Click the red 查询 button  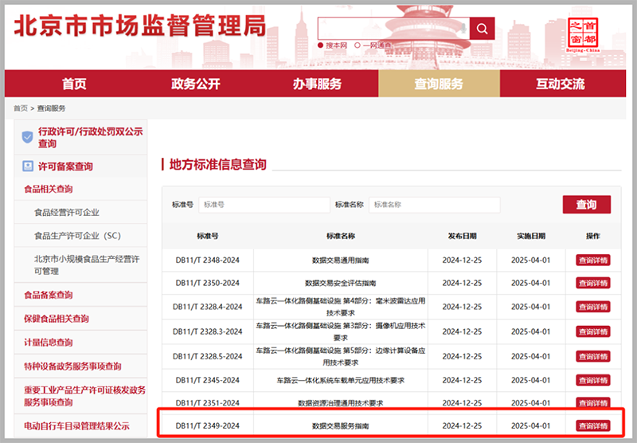[x=586, y=205]
